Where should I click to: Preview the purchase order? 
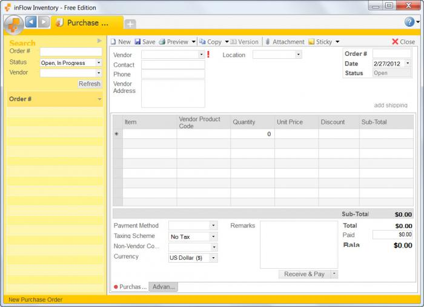pyautogui.click(x=174, y=42)
